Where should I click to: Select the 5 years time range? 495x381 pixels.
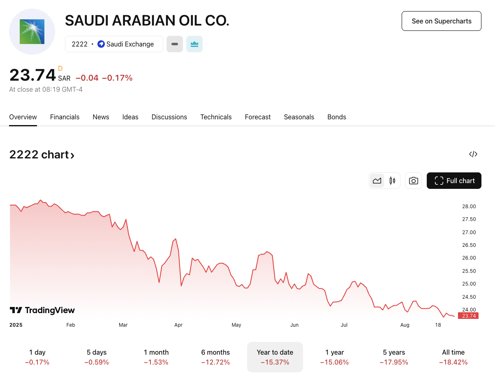click(394, 357)
